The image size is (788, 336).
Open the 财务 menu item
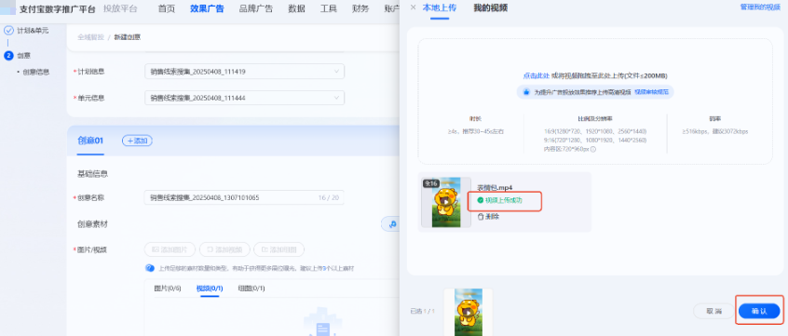360,8
